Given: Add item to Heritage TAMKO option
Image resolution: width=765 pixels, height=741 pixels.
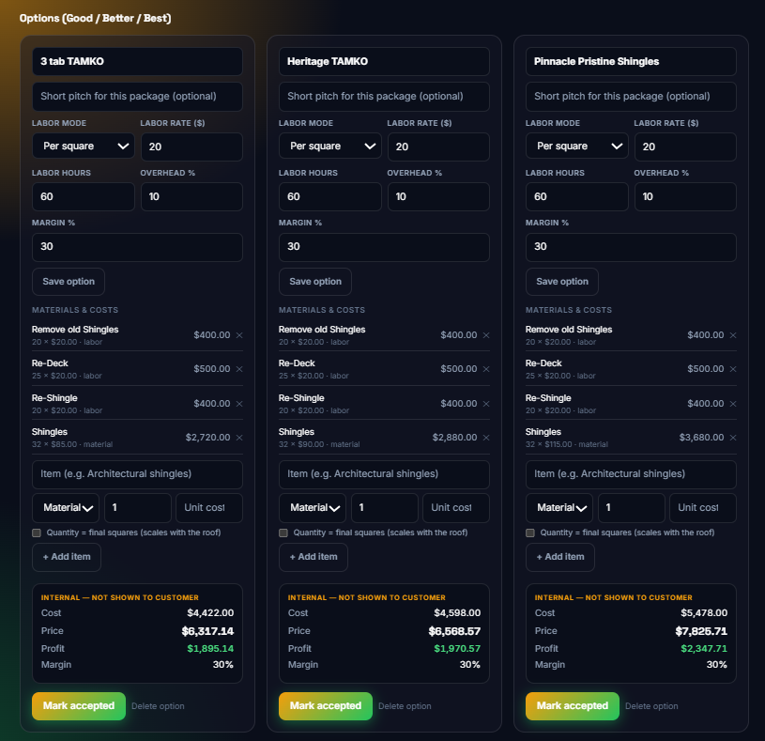Looking at the screenshot, I should coord(314,557).
